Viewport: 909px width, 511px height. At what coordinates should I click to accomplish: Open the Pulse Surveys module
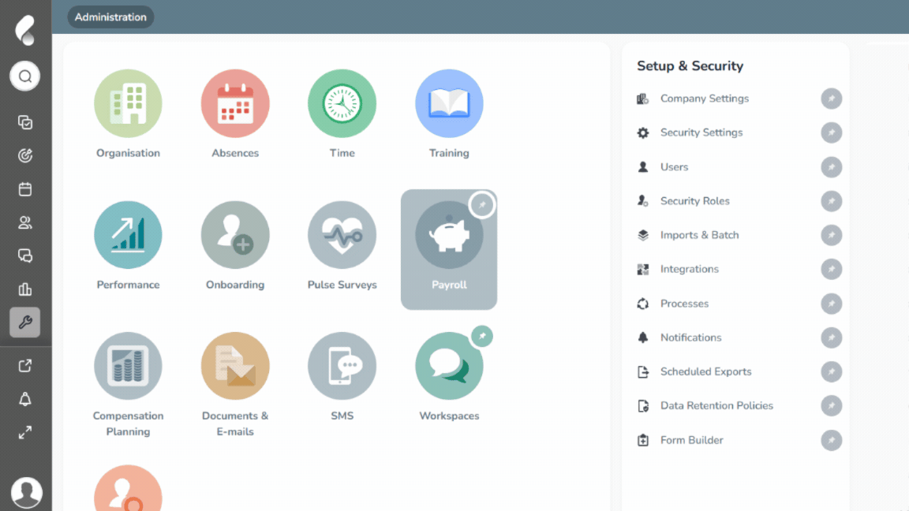(x=342, y=235)
